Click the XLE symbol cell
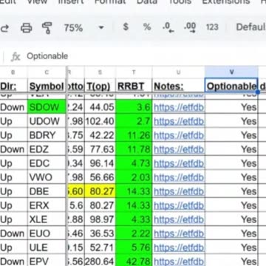 click(47, 219)
